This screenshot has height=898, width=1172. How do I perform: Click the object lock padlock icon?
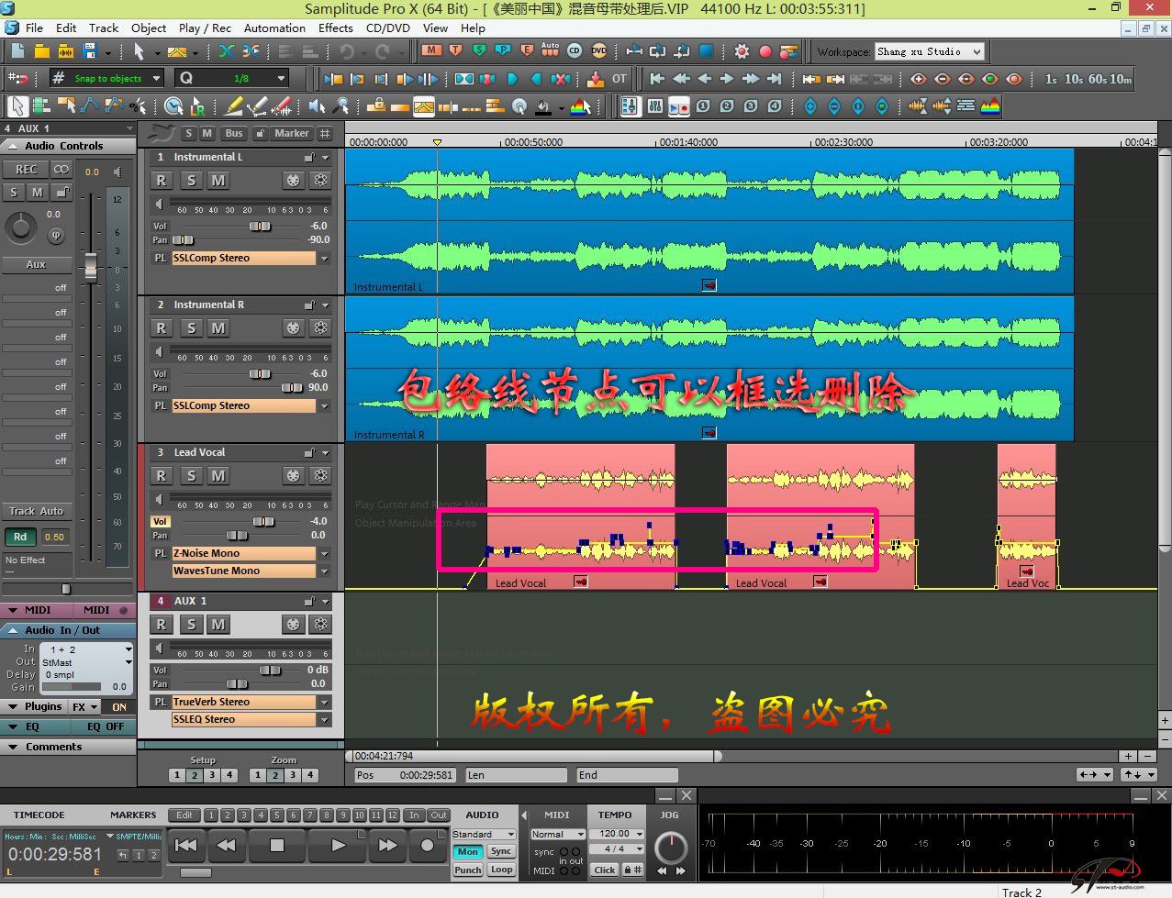pos(376,106)
